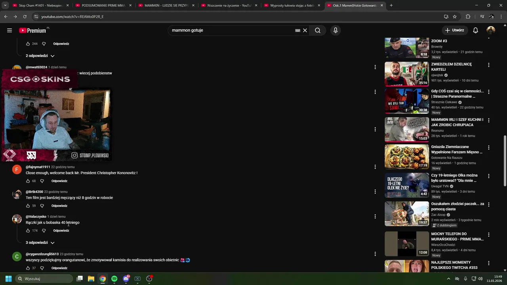Open the Windows Start menu
The height and width of the screenshot is (285, 507).
point(8,279)
